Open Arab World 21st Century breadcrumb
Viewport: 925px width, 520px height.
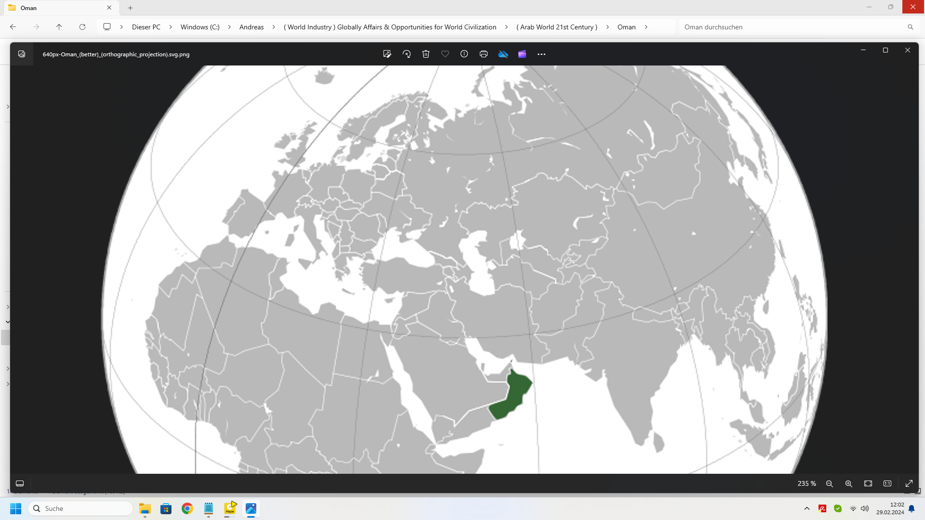point(557,27)
